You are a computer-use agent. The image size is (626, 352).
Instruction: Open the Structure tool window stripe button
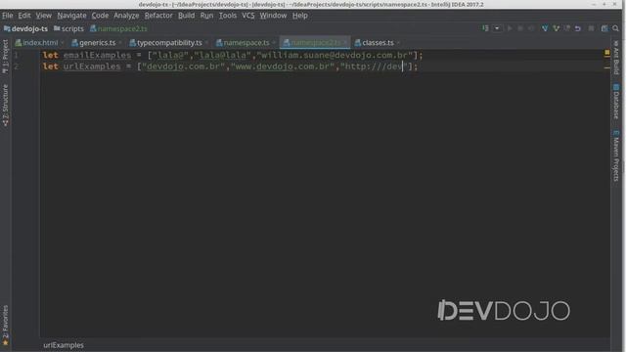pyautogui.click(x=5, y=106)
